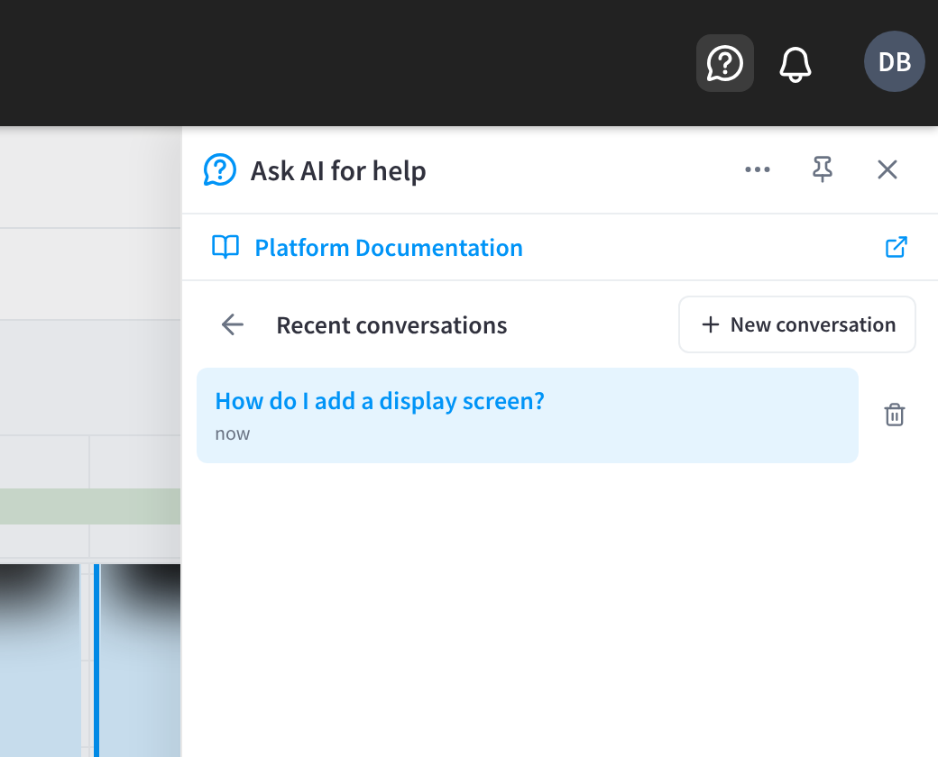The height and width of the screenshot is (757, 938).
Task: Open Platform Documentation link
Action: (388, 248)
